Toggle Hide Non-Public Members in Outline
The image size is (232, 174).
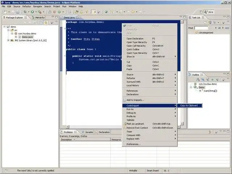click(212, 80)
